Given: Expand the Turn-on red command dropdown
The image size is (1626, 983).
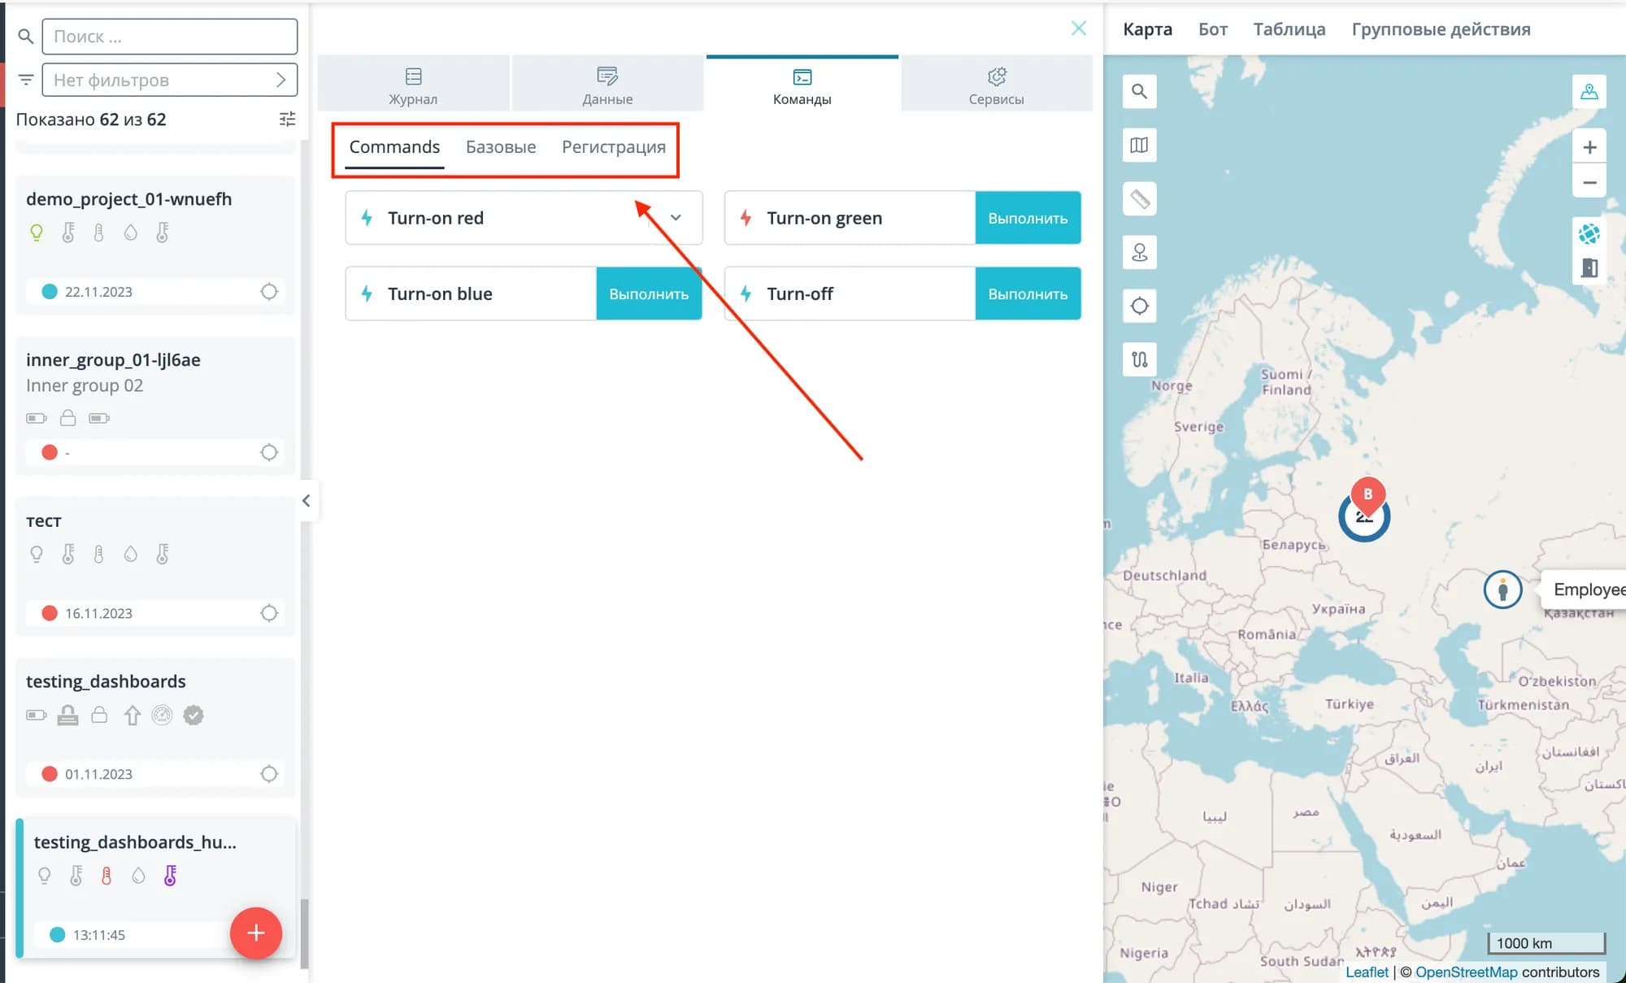Looking at the screenshot, I should click(x=676, y=217).
